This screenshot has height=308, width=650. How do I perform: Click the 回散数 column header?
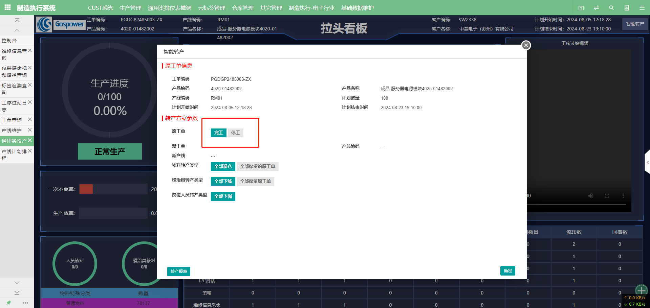[x=620, y=232]
